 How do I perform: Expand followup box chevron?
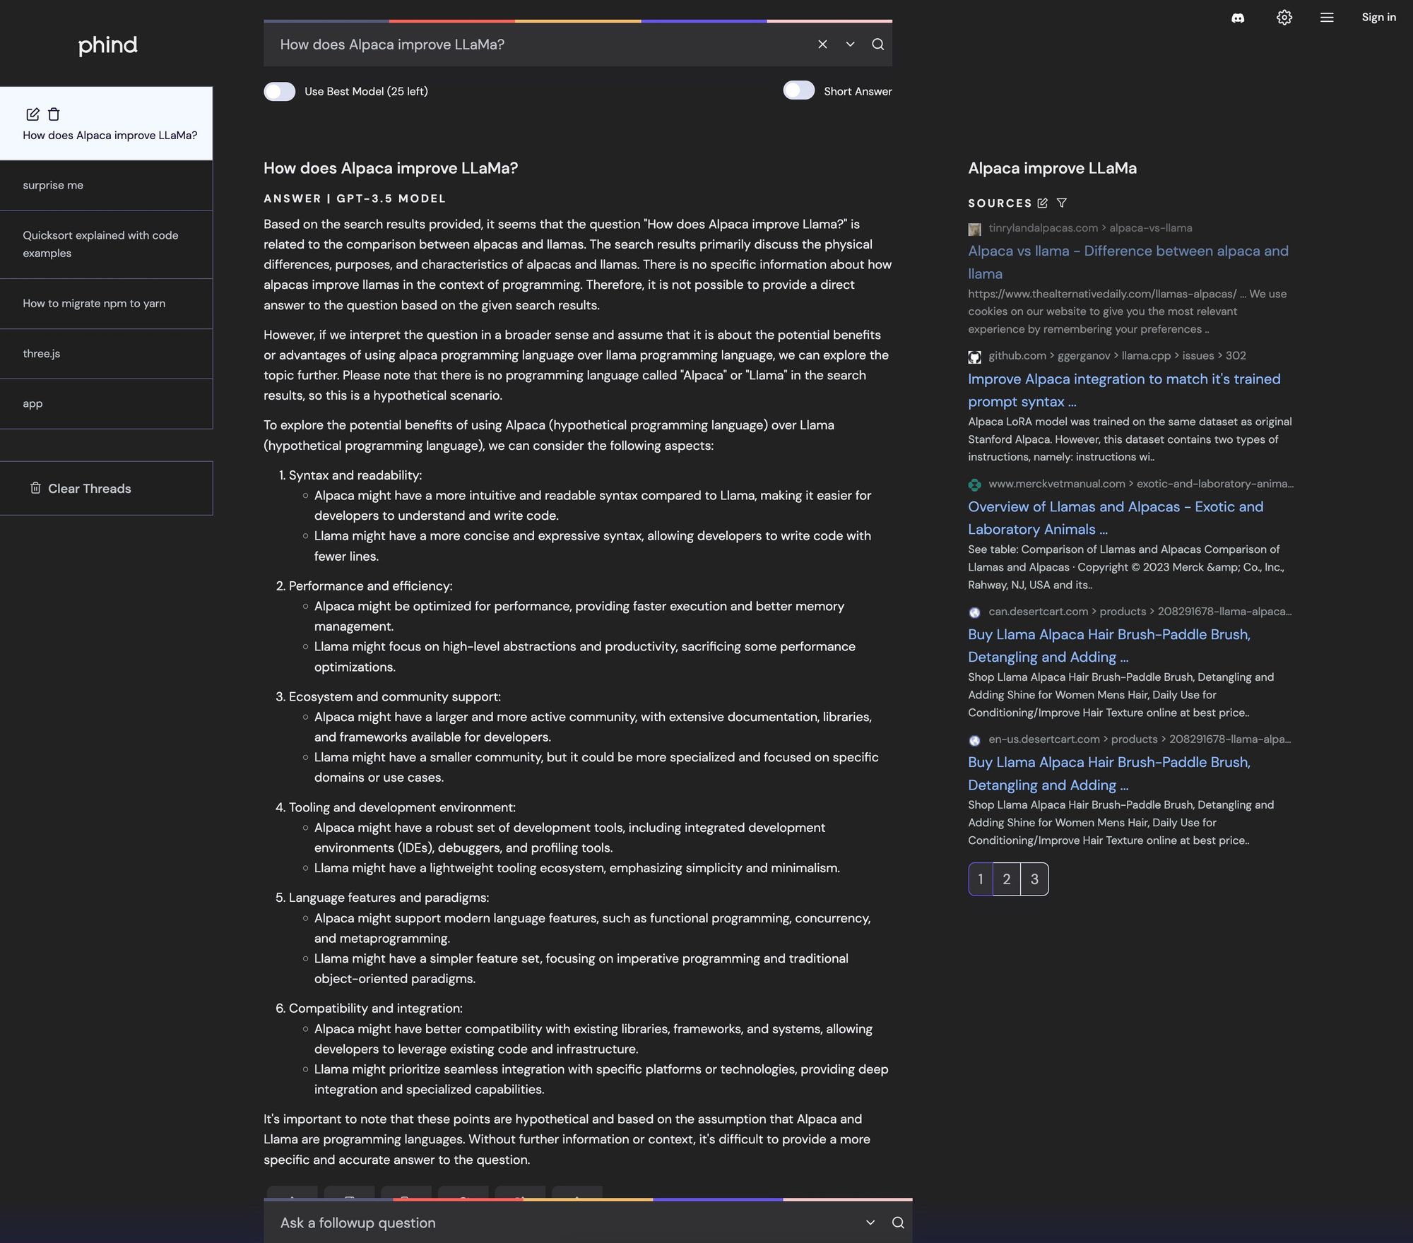(870, 1223)
